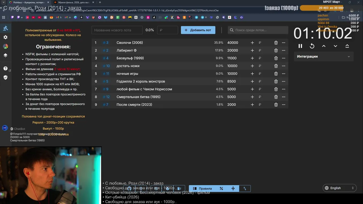Open the #10 link on the достать ножи row
Screen dimensions: 363x204
click(x=106, y=66)
